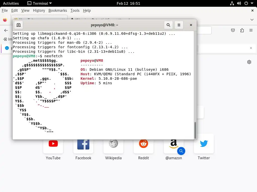
Task: Expand the system menu arrow in the top bar
Action: (x=252, y=3)
